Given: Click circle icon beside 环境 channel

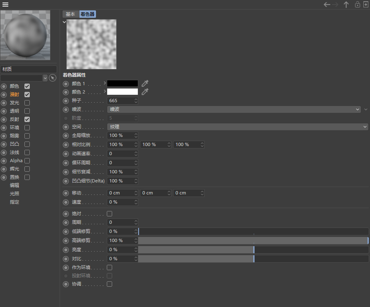Looking at the screenshot, I should click(4, 128).
